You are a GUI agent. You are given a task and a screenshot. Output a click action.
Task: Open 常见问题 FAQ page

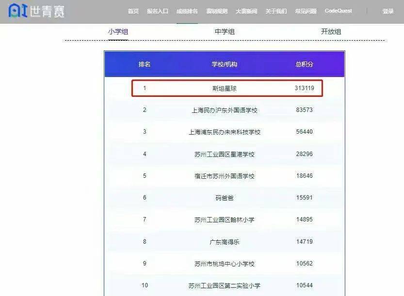(x=306, y=11)
